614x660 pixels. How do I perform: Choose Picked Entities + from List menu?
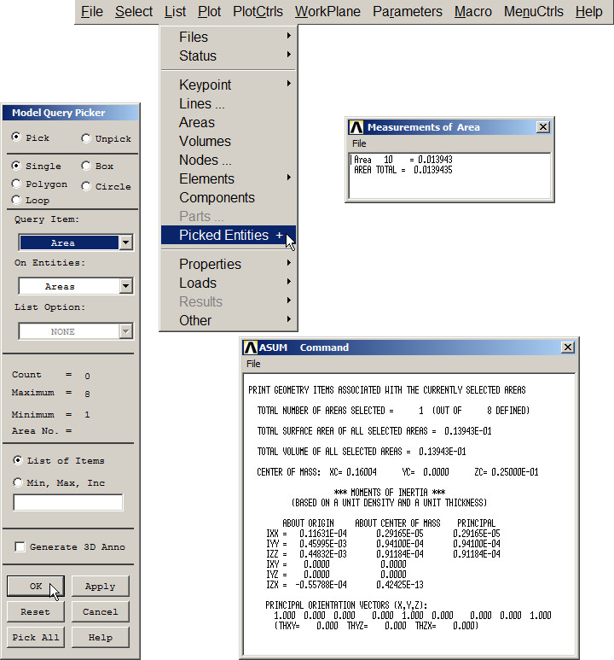(228, 235)
